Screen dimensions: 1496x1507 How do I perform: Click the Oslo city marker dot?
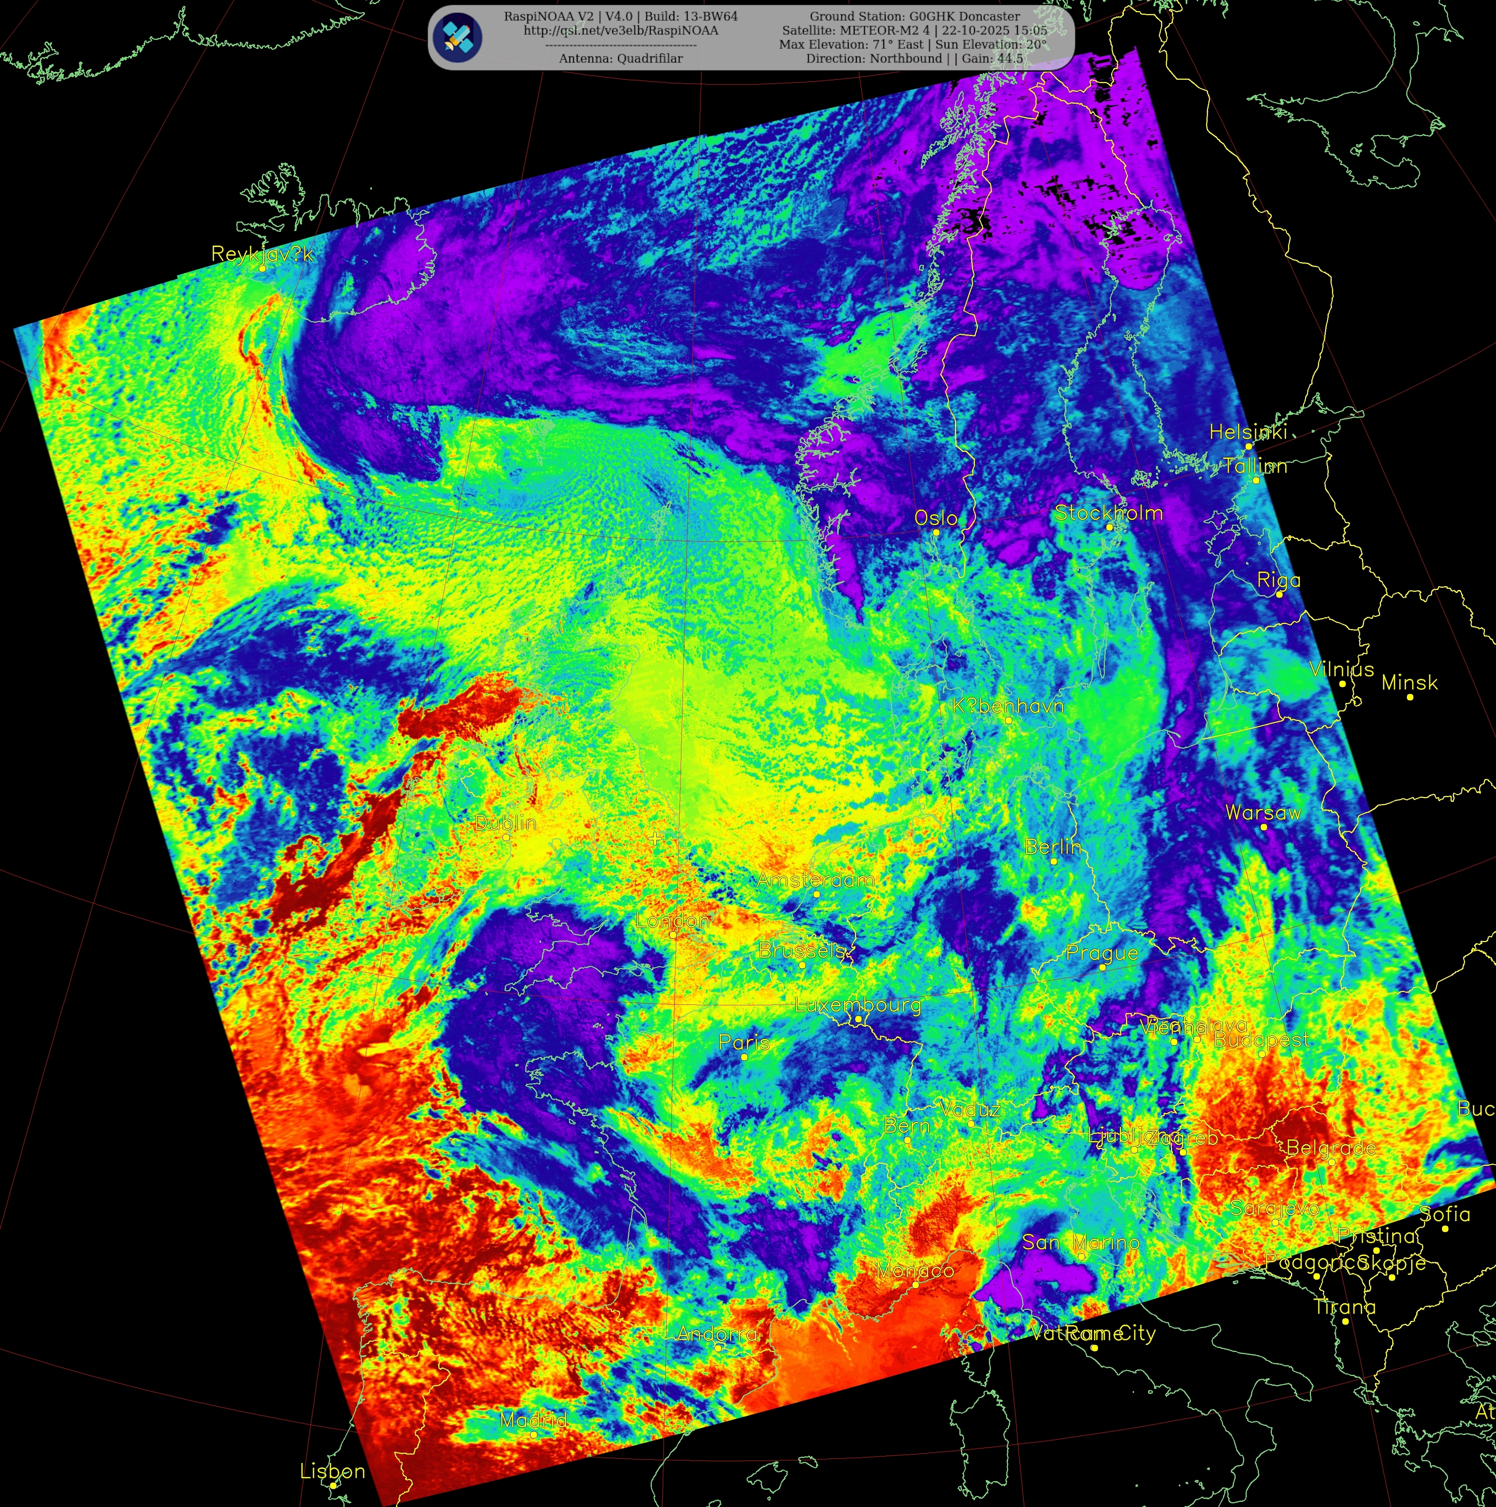[x=937, y=532]
